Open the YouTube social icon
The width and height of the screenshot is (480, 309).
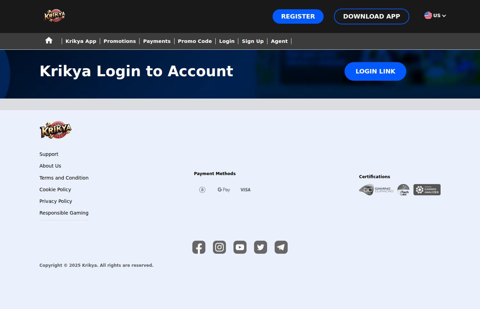click(240, 247)
